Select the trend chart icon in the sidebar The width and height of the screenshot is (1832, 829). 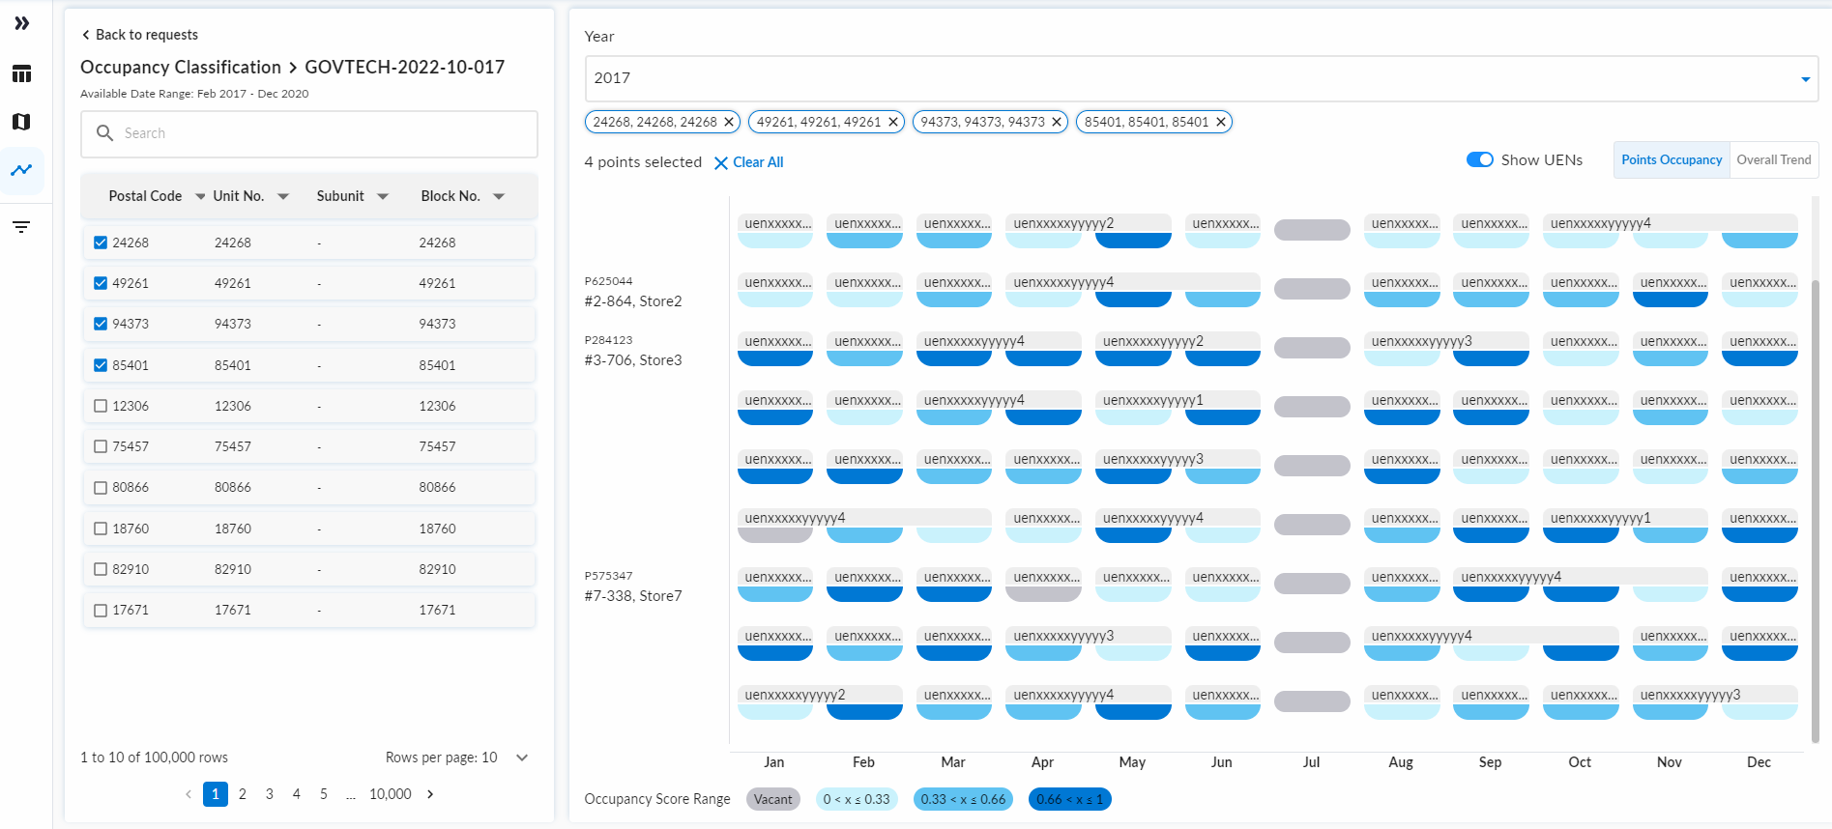coord(21,170)
